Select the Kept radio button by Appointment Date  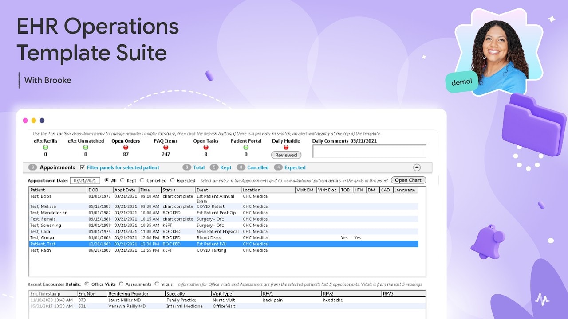122,180
